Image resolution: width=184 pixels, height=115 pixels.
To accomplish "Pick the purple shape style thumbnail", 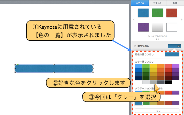I will coord(143,27).
